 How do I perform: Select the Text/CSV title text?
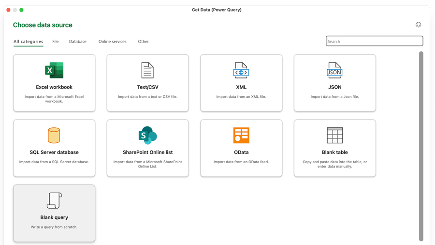click(x=147, y=87)
